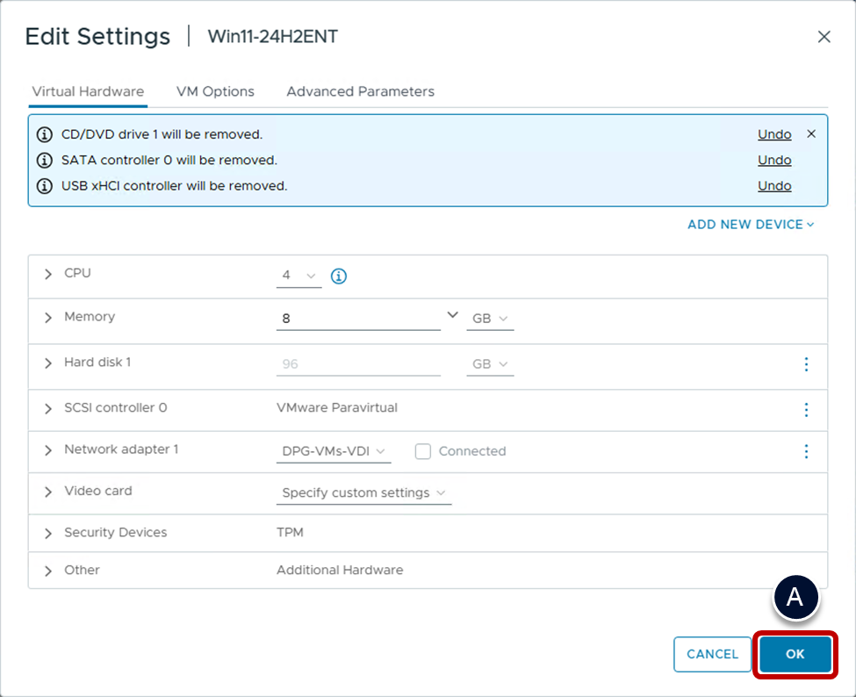Expand the Security Devices row
The height and width of the screenshot is (697, 856).
tap(48, 533)
